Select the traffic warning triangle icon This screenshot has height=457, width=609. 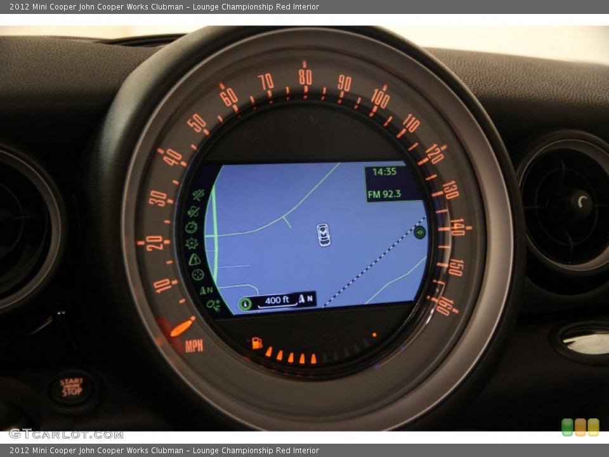pos(194,259)
